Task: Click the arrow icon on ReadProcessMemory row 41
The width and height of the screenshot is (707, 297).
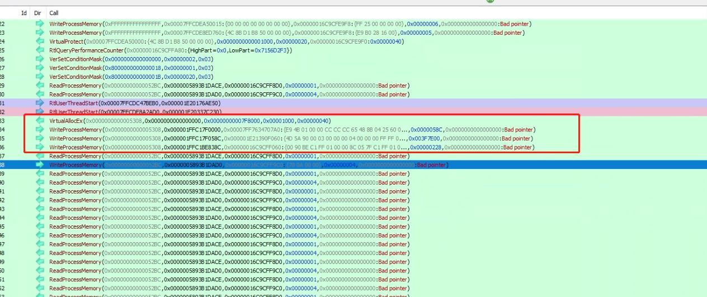Action: tap(40, 191)
